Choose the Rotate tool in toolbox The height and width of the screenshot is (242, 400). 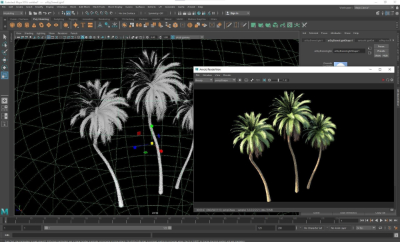click(5, 67)
